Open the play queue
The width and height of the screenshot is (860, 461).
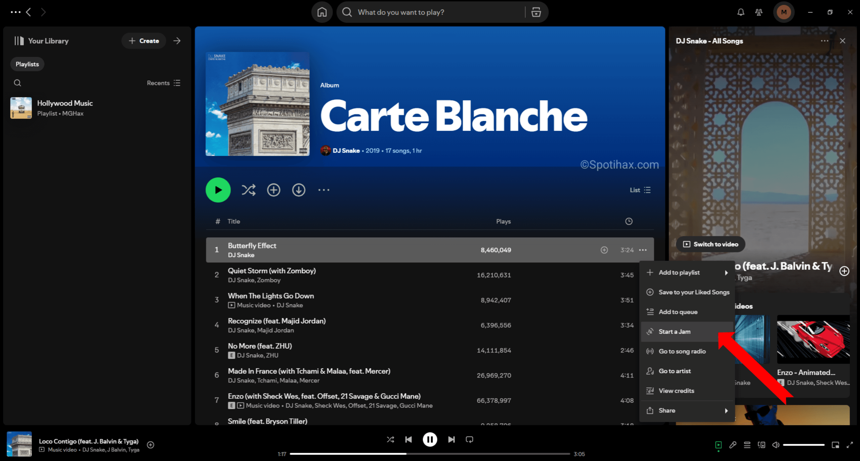(x=747, y=445)
